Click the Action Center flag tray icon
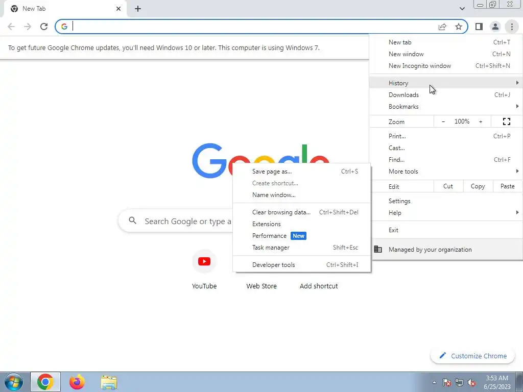The image size is (523, 392). click(x=446, y=382)
